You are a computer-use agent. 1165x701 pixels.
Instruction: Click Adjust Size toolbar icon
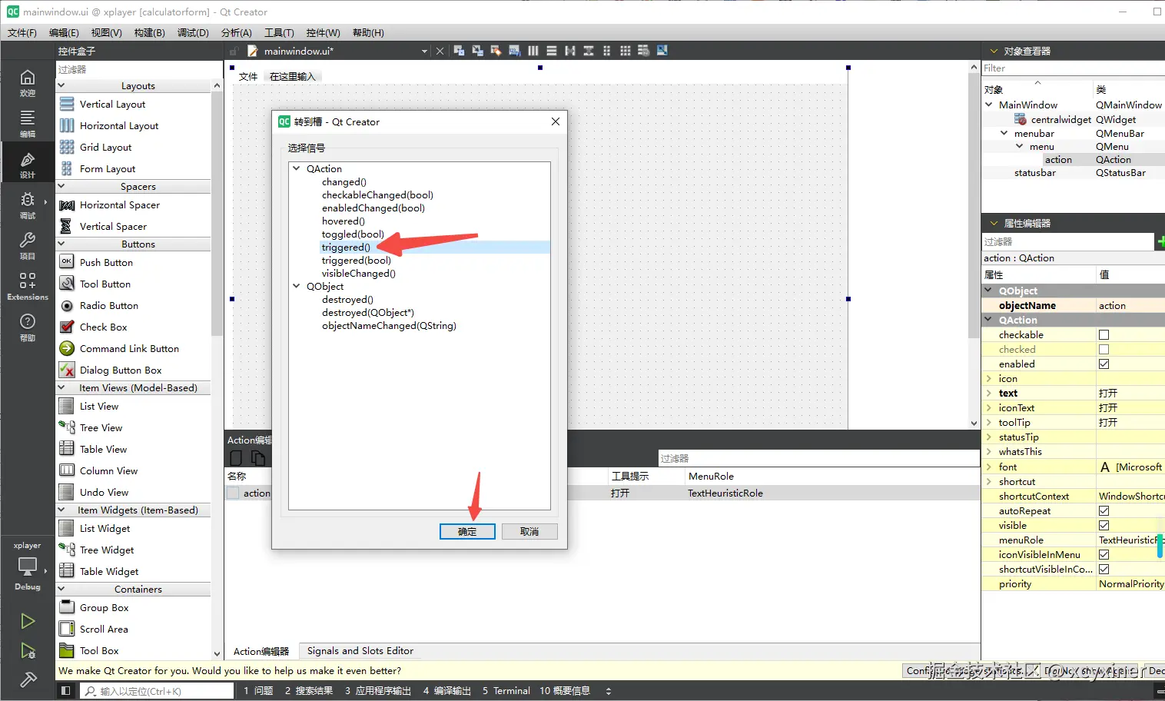pyautogui.click(x=662, y=51)
